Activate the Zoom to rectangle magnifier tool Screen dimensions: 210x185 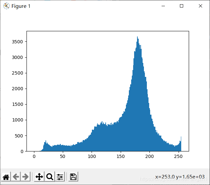click(50, 177)
